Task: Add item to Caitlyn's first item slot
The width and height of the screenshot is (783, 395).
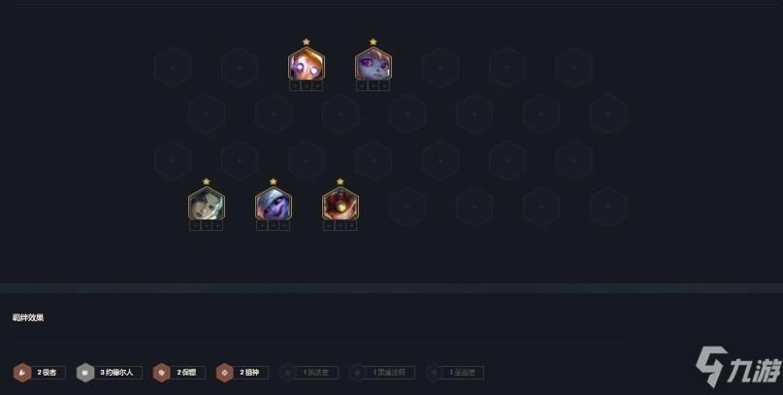Action: click(195, 226)
